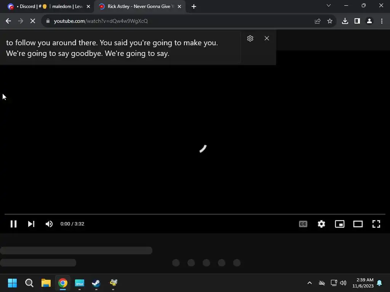Go back to previous page

pos(8,21)
